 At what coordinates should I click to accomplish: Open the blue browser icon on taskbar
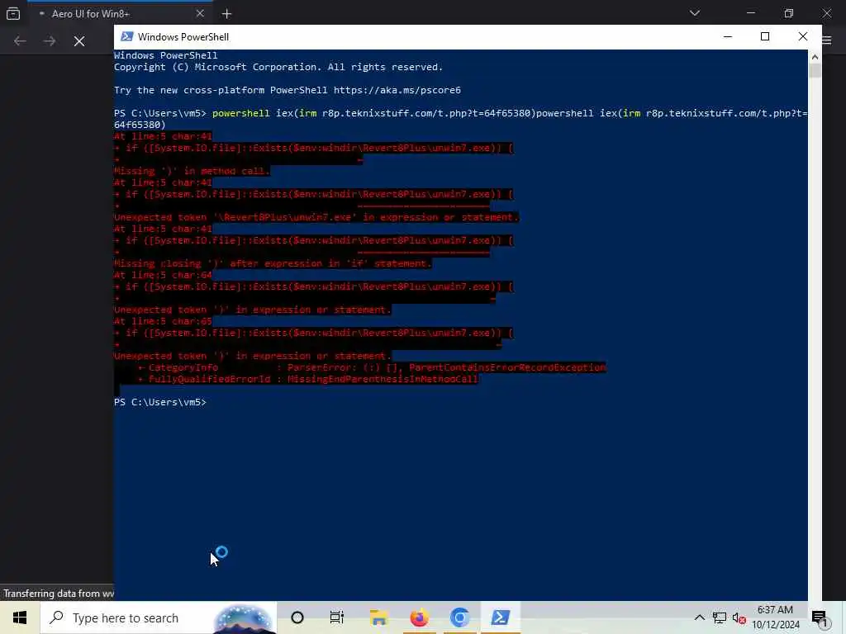point(459,617)
